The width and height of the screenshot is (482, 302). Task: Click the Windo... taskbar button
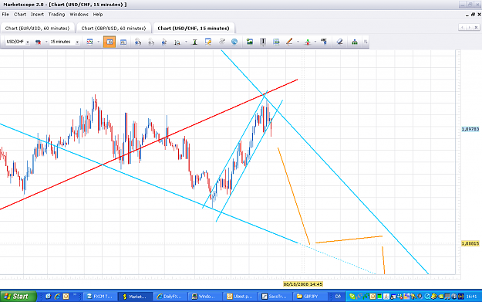pyautogui.click(x=204, y=297)
